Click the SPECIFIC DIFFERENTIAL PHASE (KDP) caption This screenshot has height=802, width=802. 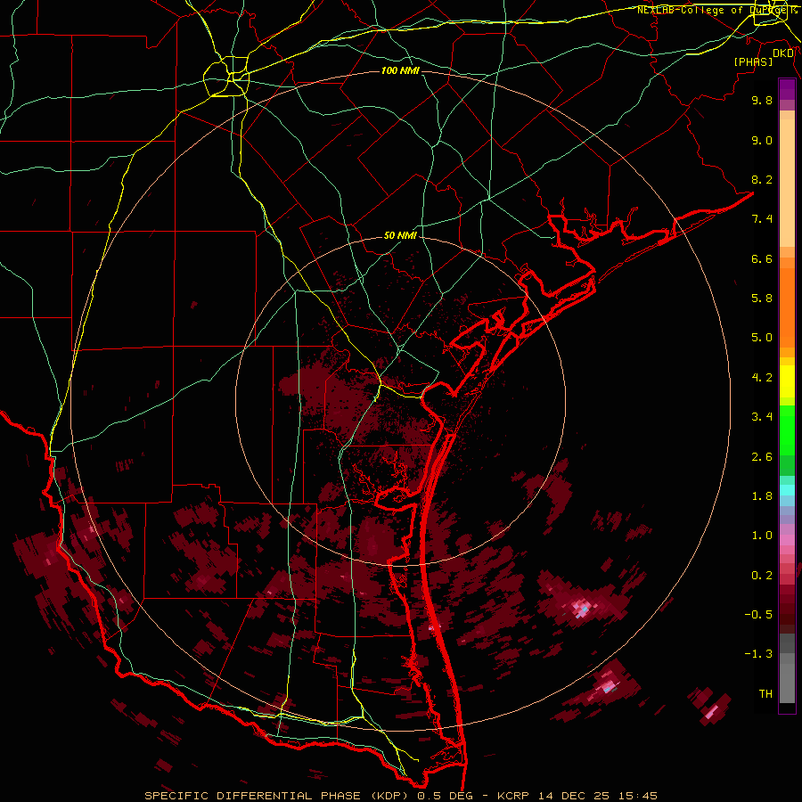279,796
